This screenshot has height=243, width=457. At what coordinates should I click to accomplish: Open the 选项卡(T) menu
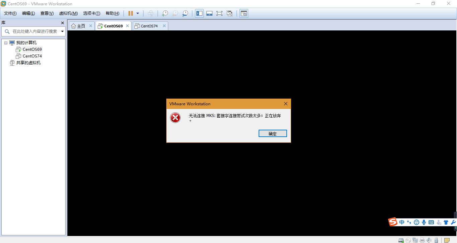[92, 13]
